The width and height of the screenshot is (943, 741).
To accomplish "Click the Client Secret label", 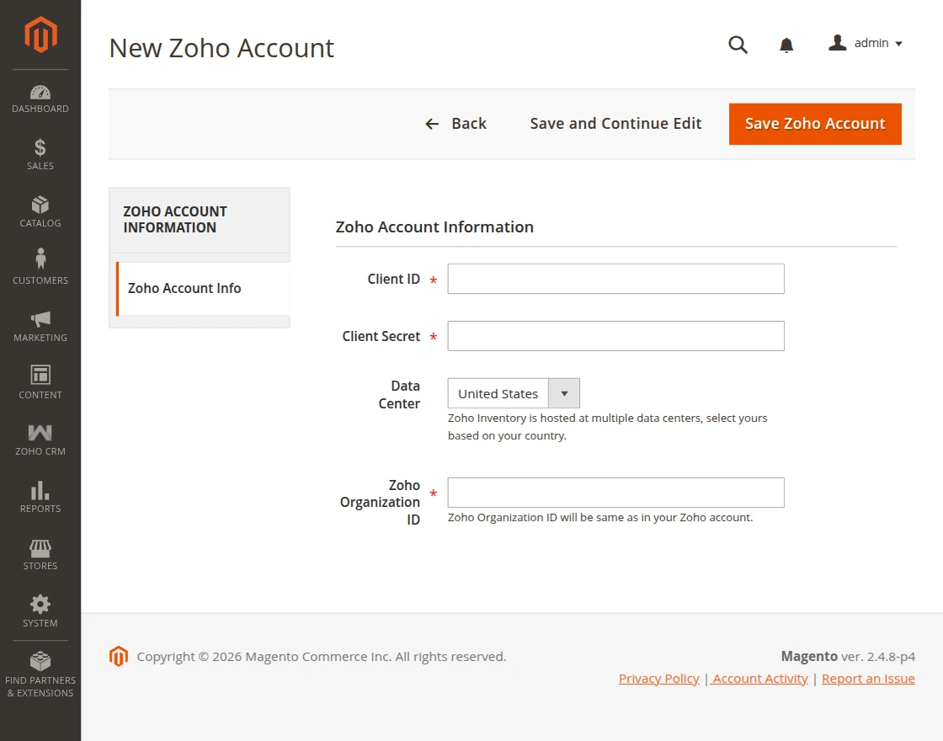I will coord(381,336).
